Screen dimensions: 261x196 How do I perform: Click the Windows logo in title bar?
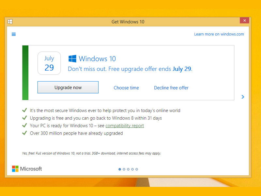(x=10, y=22)
